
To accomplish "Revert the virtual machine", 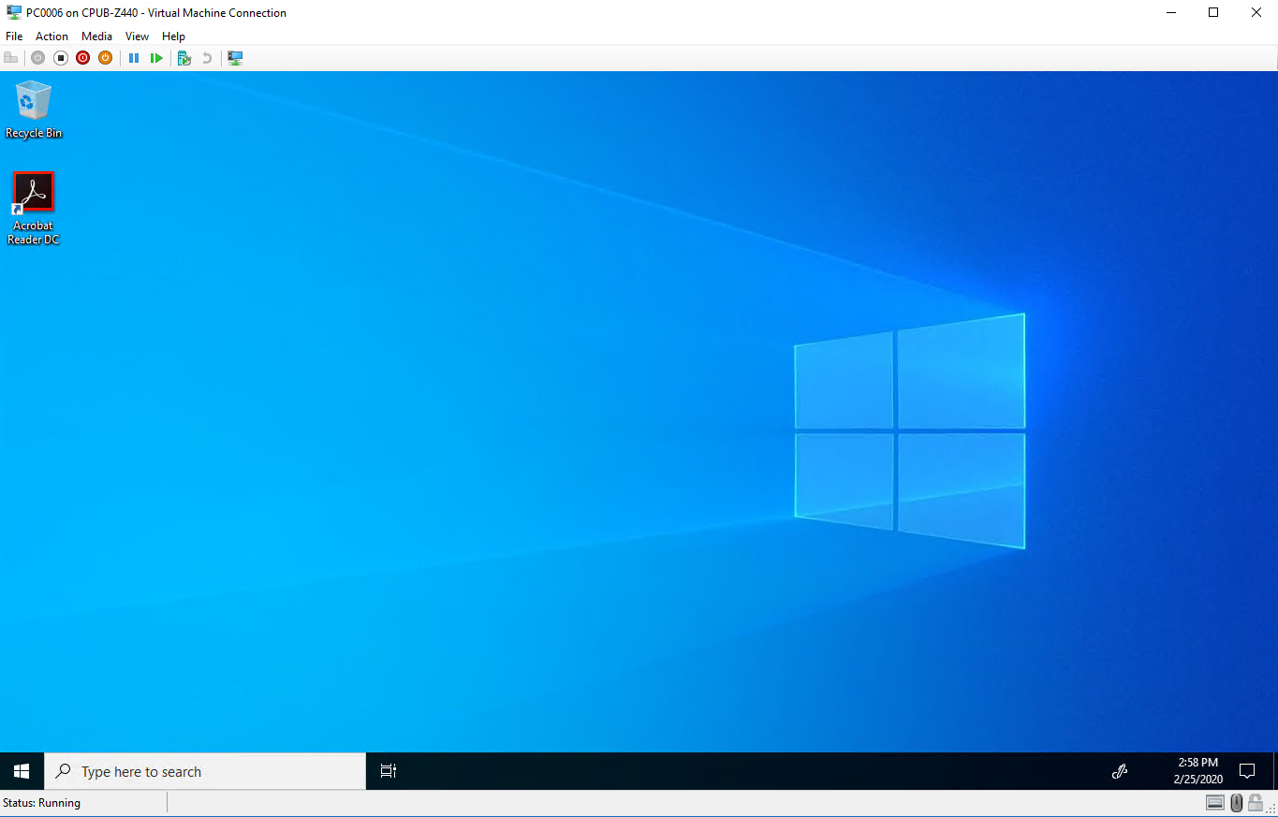I will [x=206, y=57].
